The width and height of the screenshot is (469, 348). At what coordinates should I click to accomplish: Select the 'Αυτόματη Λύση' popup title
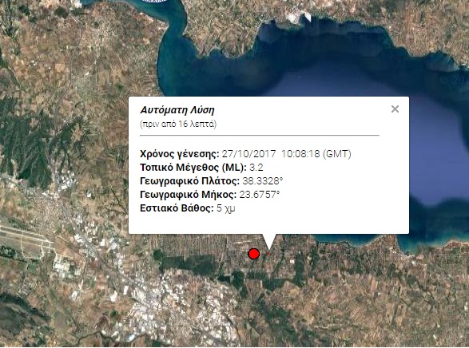pyautogui.click(x=177, y=110)
